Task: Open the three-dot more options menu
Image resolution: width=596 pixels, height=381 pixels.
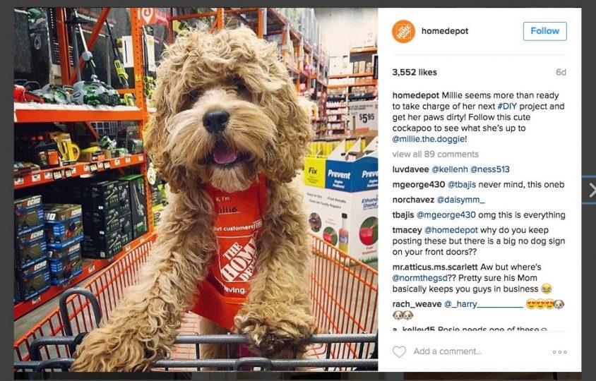Action: tap(559, 352)
